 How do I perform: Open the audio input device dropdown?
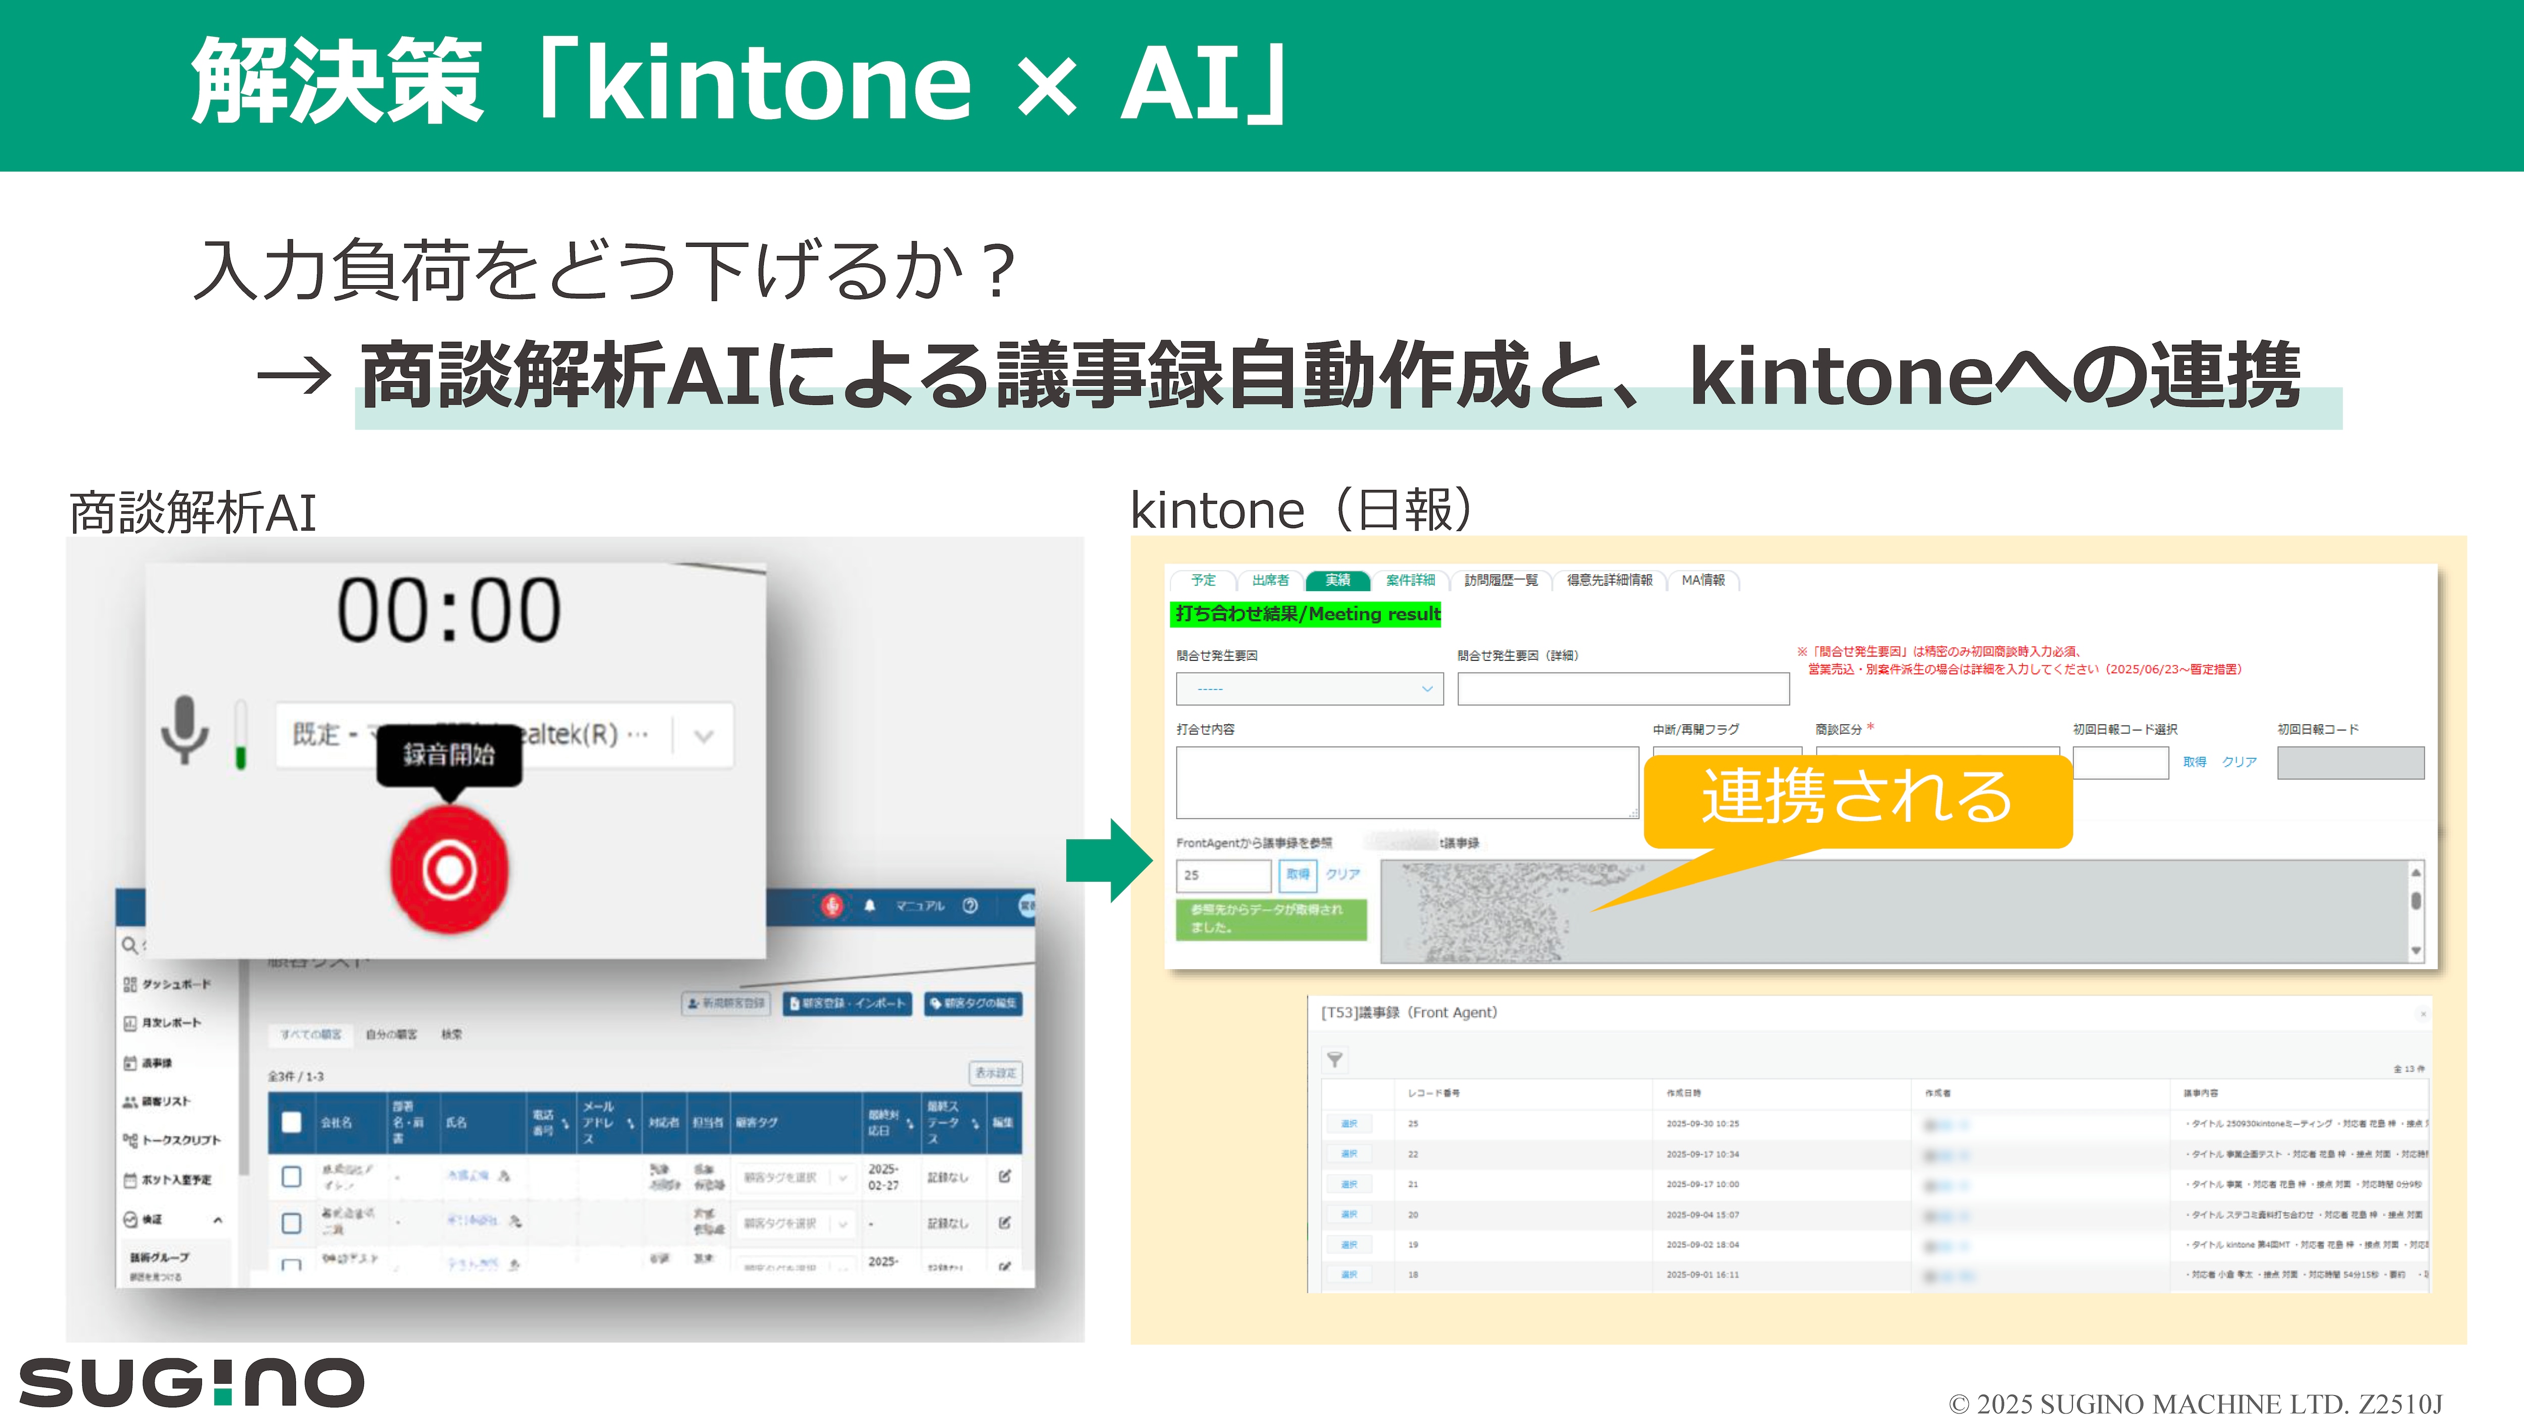[703, 735]
